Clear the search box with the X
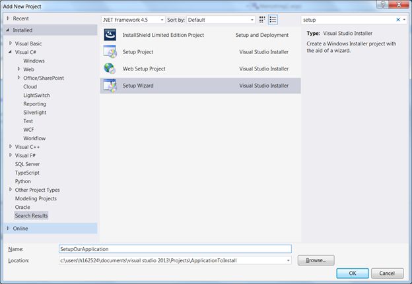Viewport: 412px width, 284px height. (398, 20)
